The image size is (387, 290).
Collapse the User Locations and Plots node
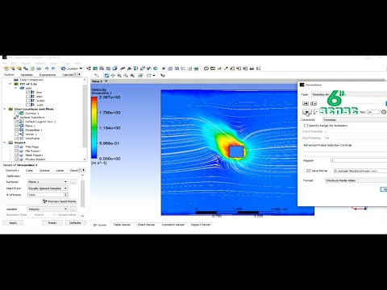5,109
